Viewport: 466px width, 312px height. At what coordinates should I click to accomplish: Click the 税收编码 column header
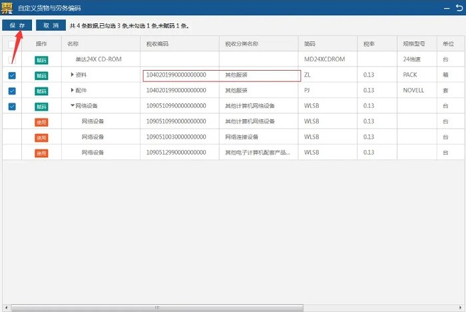pos(157,44)
